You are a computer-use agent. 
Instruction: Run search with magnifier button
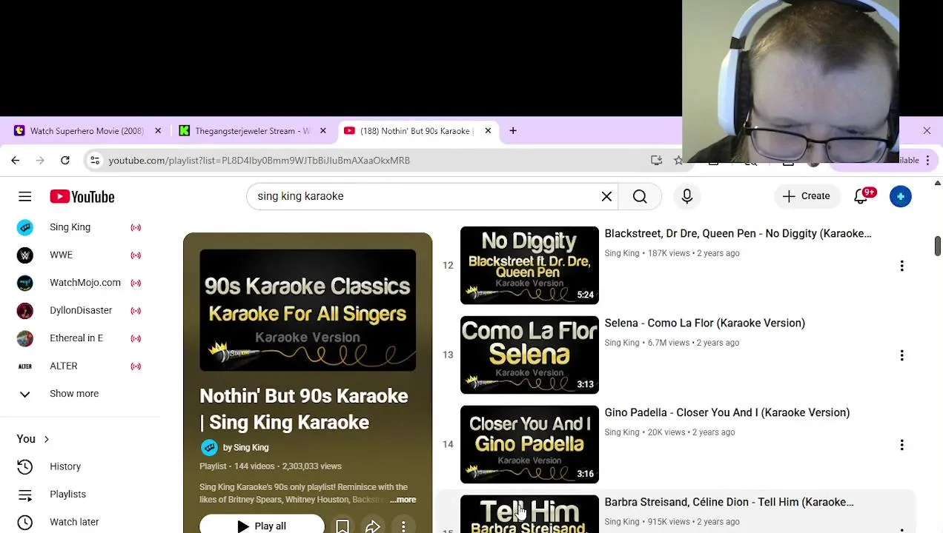pyautogui.click(x=640, y=196)
